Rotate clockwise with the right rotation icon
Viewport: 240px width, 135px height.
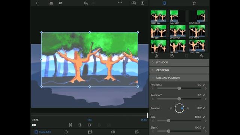188,108
